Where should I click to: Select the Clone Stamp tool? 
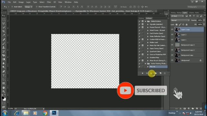4,47
